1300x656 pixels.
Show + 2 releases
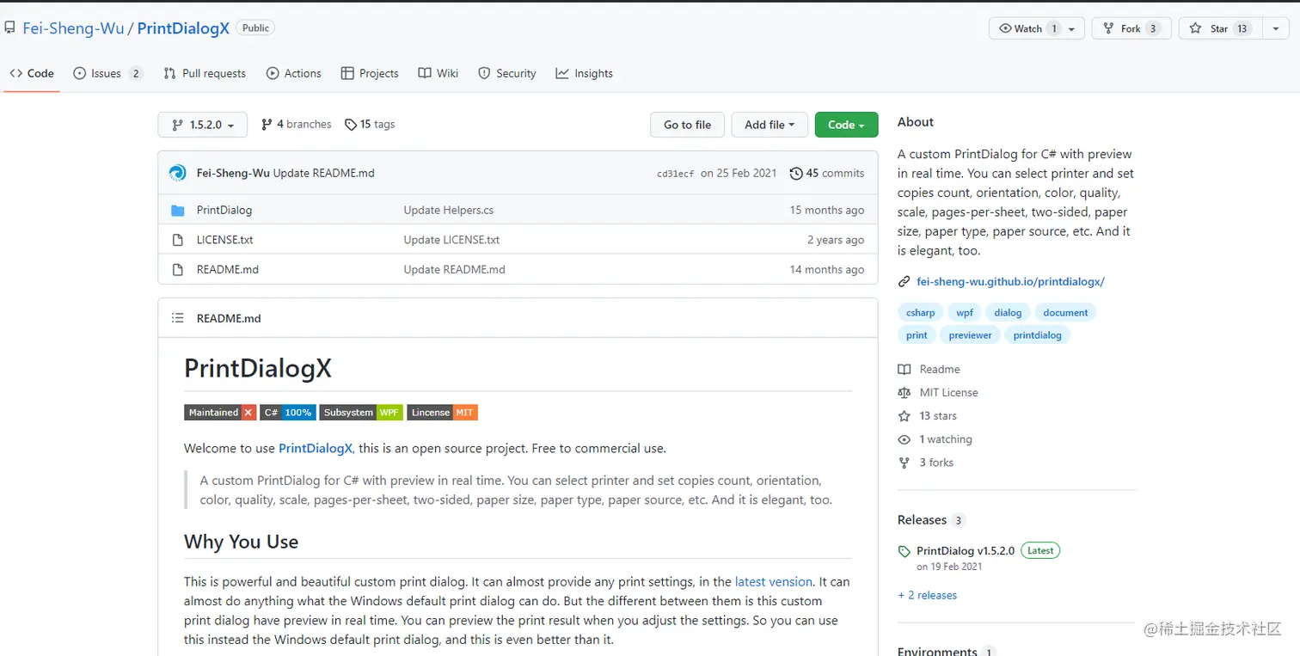point(928,595)
